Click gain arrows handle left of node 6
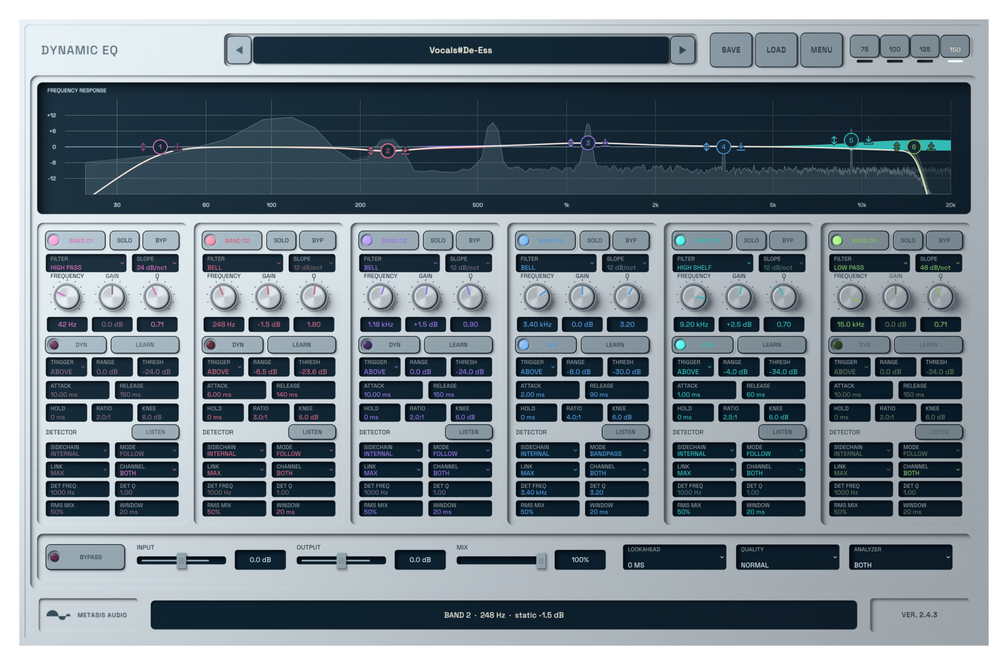 (897, 147)
